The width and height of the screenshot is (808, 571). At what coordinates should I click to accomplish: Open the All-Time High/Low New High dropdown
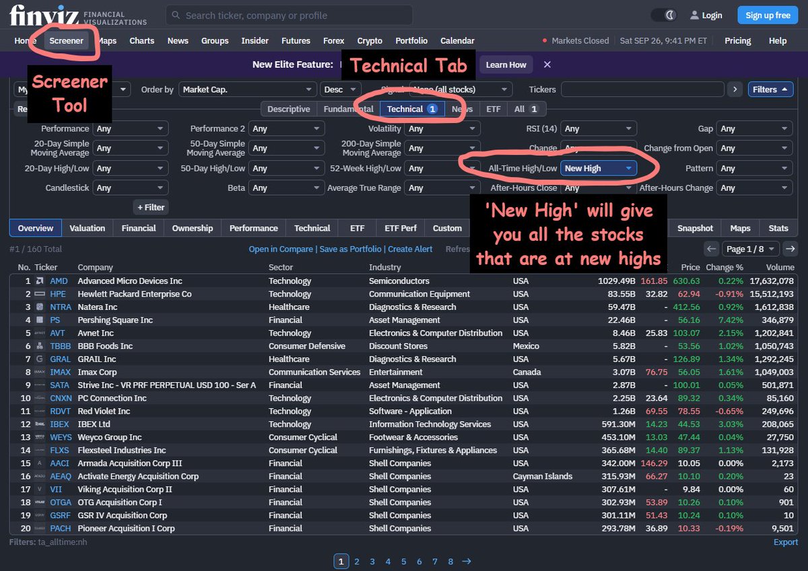tap(599, 168)
